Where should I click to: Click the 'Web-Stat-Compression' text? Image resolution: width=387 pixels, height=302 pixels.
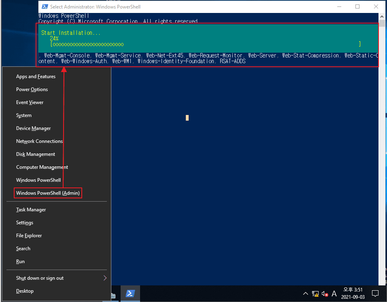pos(310,55)
